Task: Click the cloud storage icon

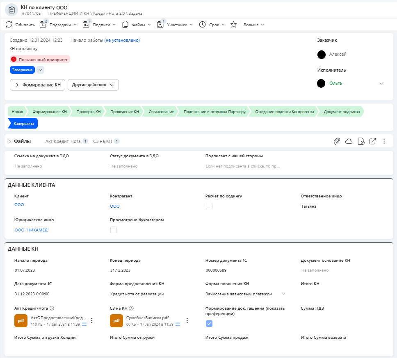Action: point(349,141)
